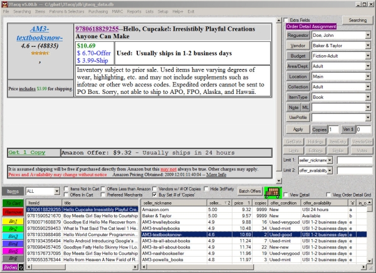Open AM3-textbooksnow seller link
Image resolution: width=376 pixels, height=273 pixels.
tap(39, 33)
